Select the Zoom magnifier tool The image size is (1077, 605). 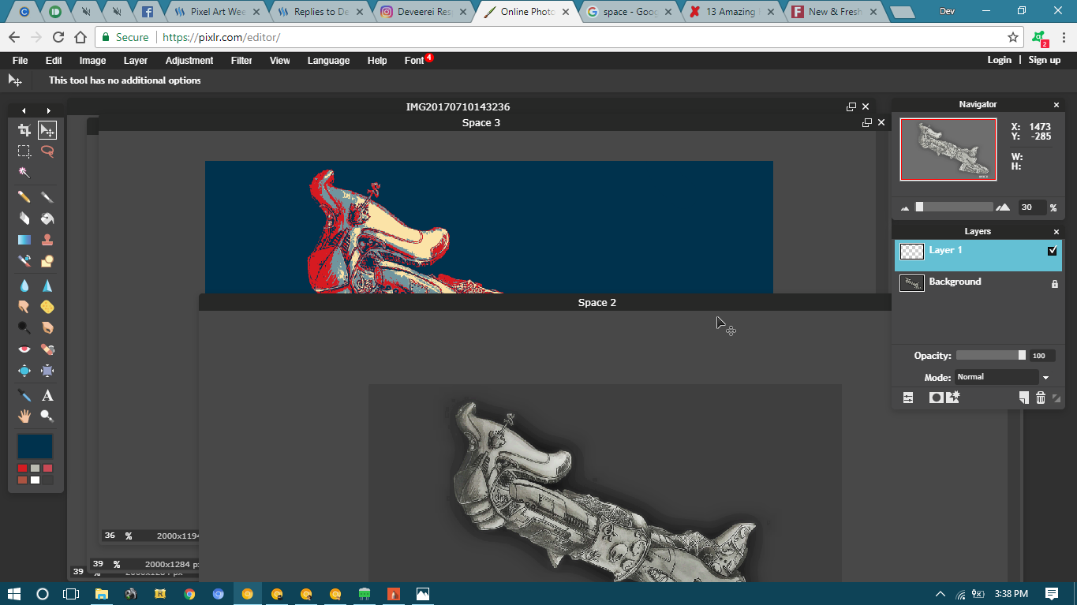47,416
